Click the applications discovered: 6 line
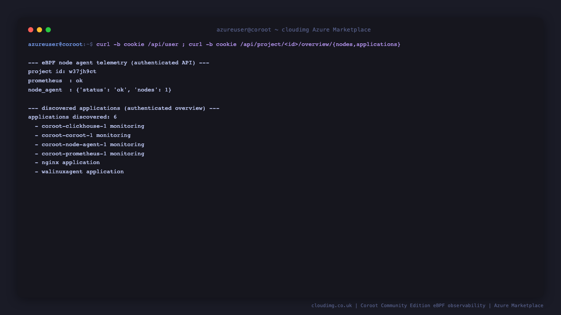Image resolution: width=561 pixels, height=315 pixels. (72, 117)
